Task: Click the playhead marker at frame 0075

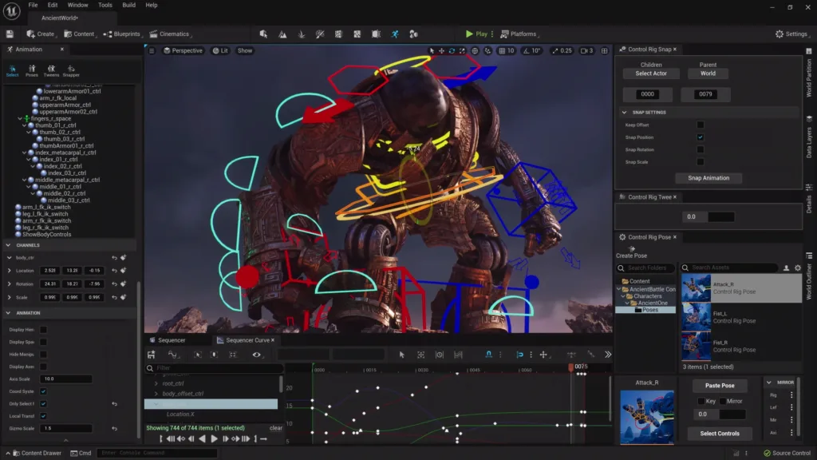Action: 571,367
